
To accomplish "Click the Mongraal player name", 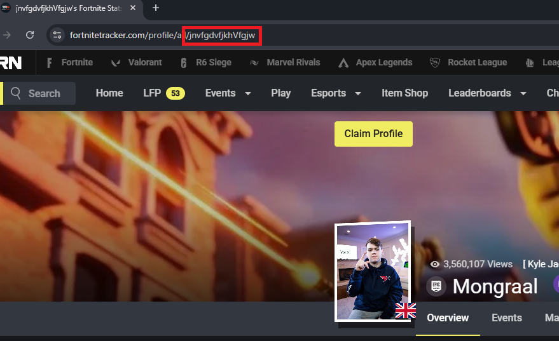I will click(495, 286).
